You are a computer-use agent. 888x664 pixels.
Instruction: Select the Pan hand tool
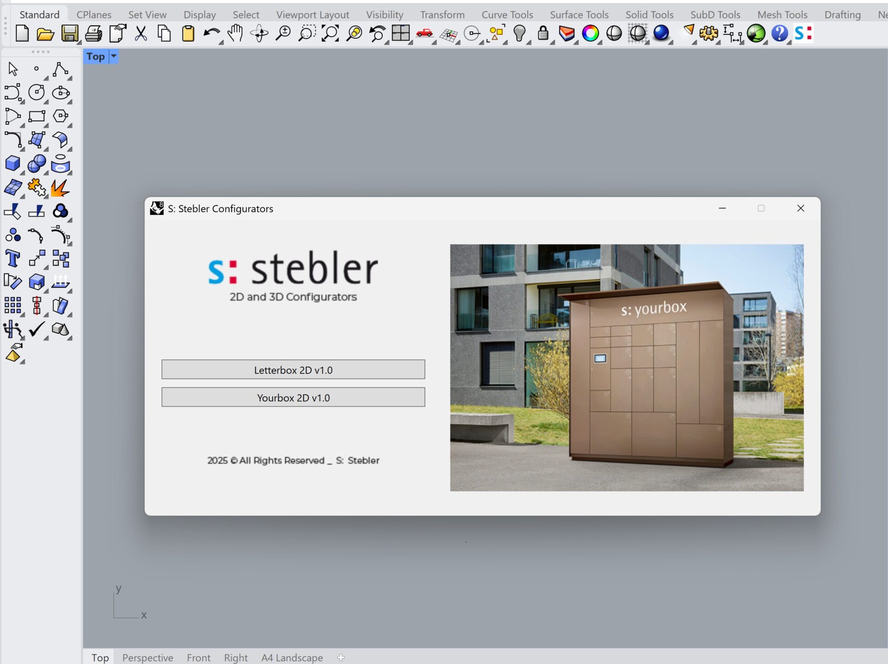click(x=235, y=34)
